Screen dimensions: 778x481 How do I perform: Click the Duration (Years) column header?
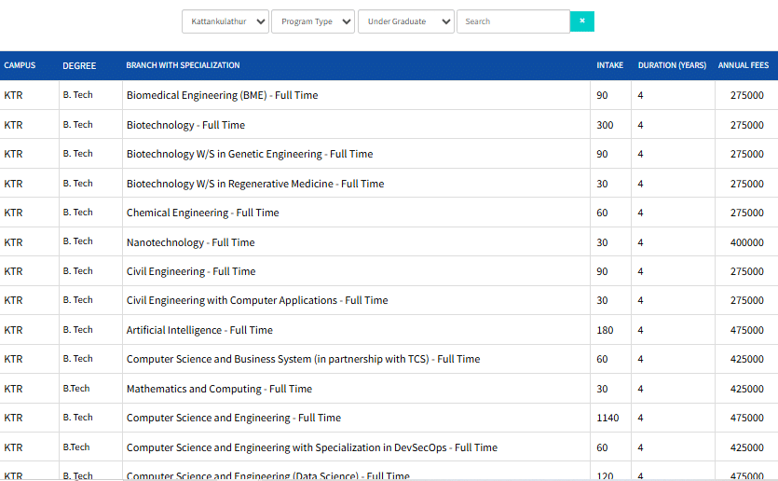point(672,65)
